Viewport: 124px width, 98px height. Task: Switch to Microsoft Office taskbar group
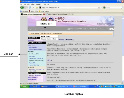64,86
